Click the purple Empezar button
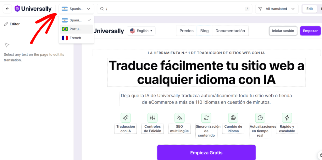 tap(310, 31)
